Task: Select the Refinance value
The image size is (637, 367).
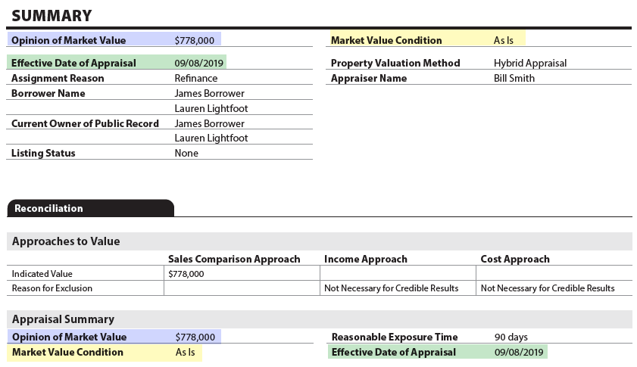Action: pos(196,78)
